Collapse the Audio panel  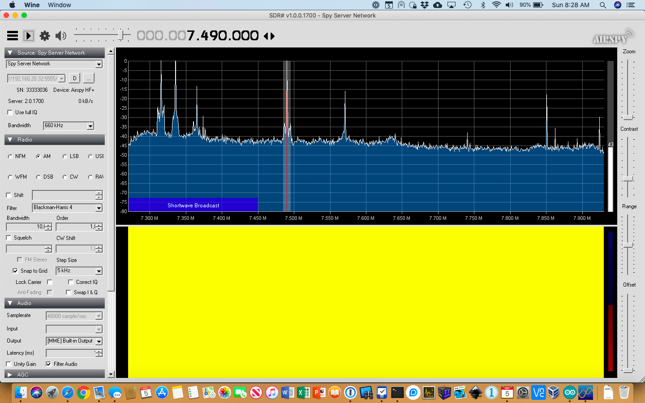click(10, 303)
